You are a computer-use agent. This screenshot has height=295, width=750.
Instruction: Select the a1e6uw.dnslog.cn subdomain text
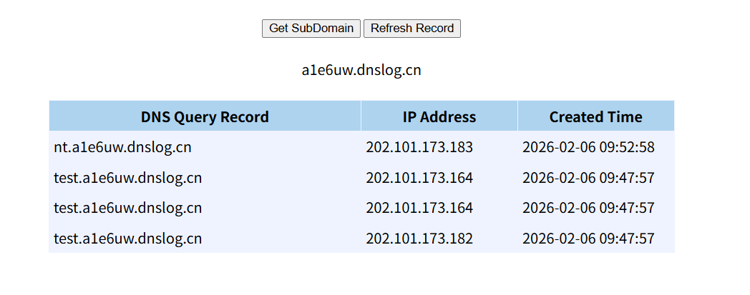(361, 71)
